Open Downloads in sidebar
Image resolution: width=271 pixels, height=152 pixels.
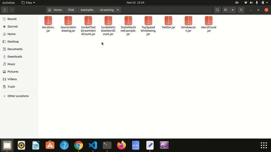(19, 57)
